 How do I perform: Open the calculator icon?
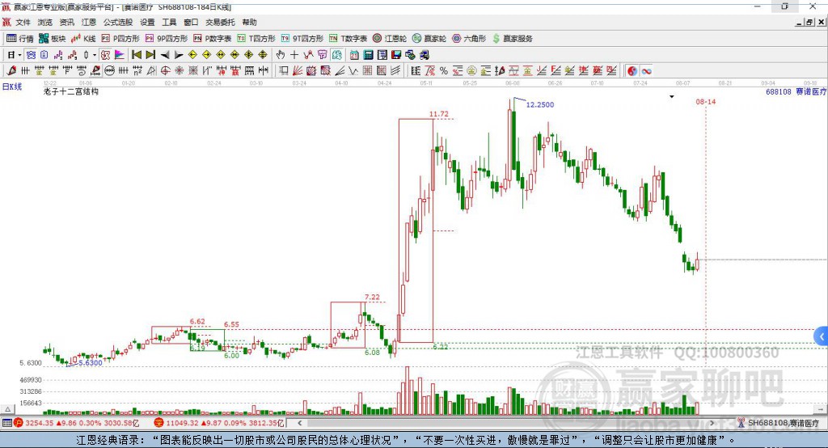pos(369,55)
